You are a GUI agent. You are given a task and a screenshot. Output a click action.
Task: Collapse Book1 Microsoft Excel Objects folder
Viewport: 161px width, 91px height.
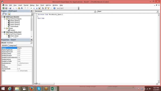click(5, 19)
